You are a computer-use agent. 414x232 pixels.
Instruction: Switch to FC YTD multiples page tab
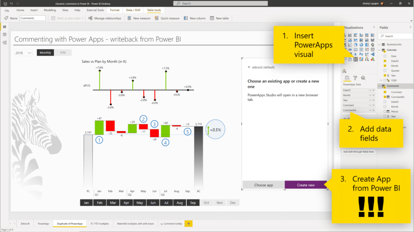99,223
